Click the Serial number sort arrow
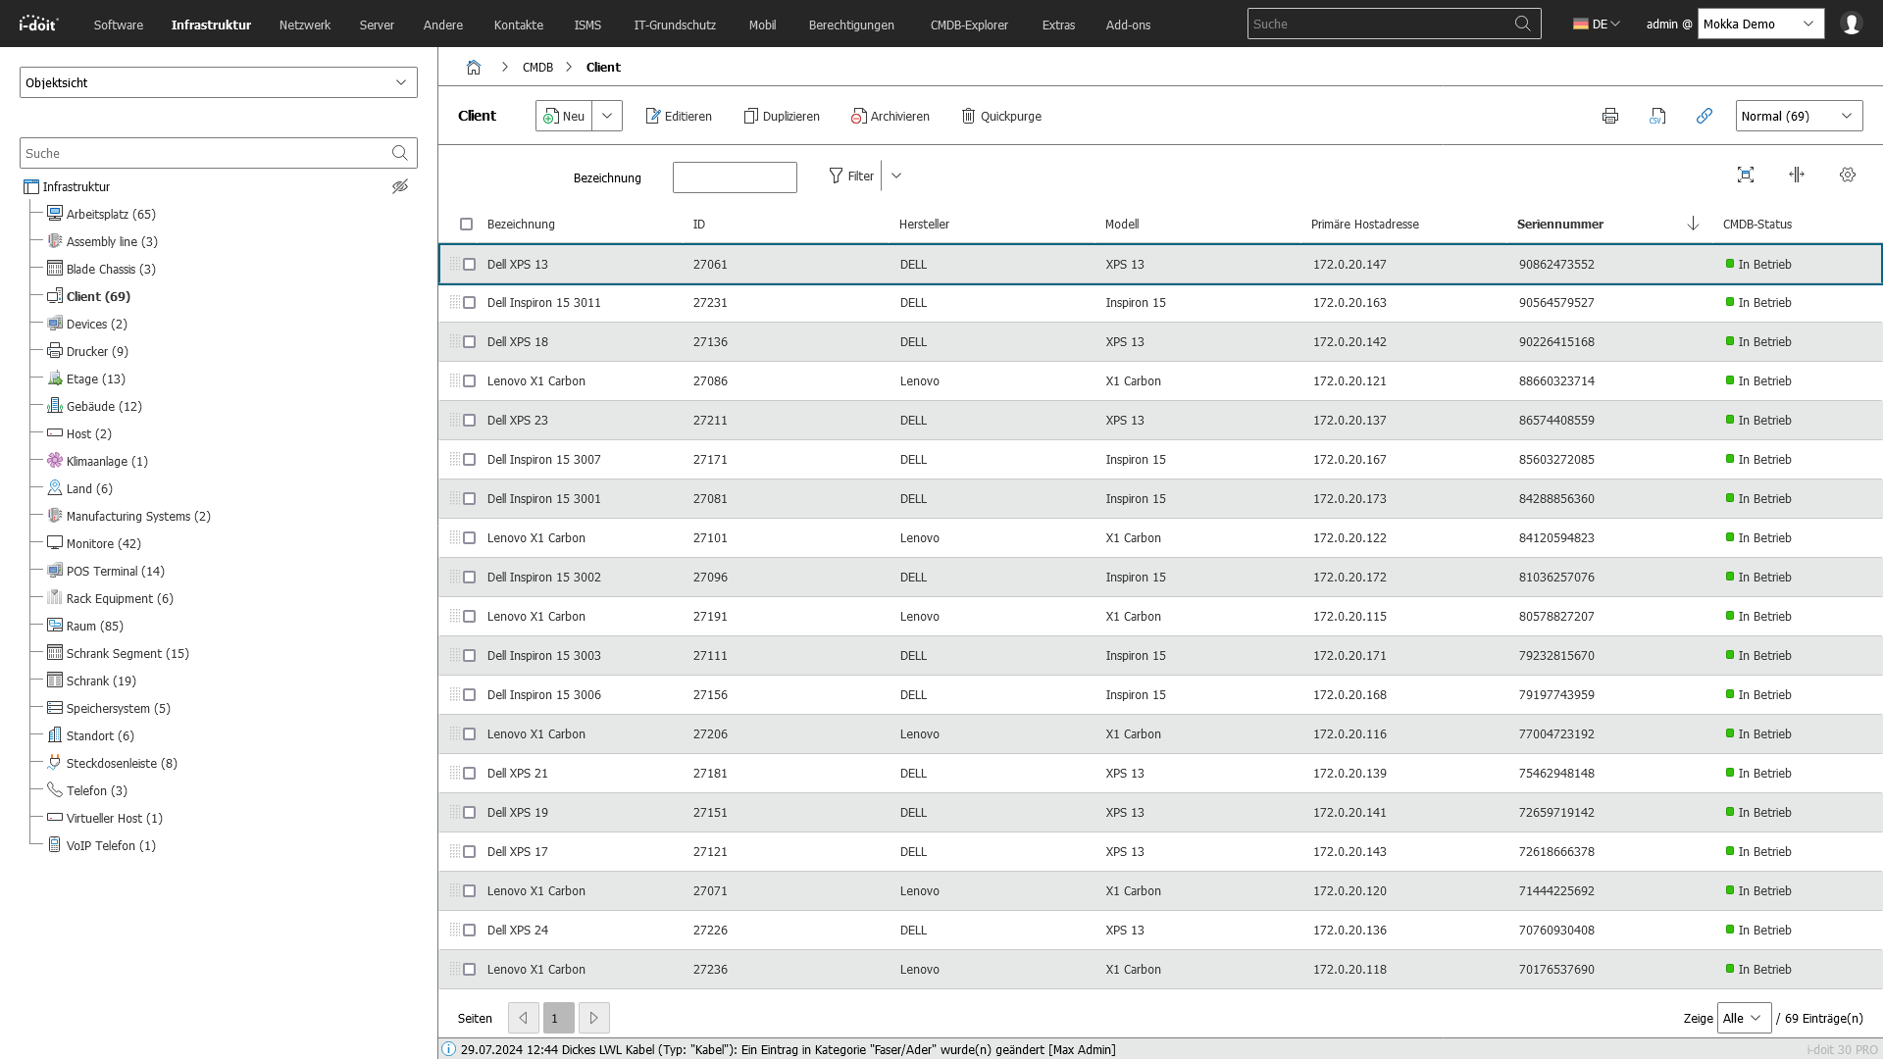Screen dimensions: 1883x1059 tap(1693, 224)
